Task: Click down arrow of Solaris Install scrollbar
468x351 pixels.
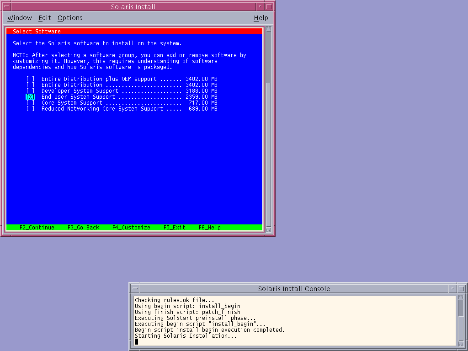Action: [268, 230]
